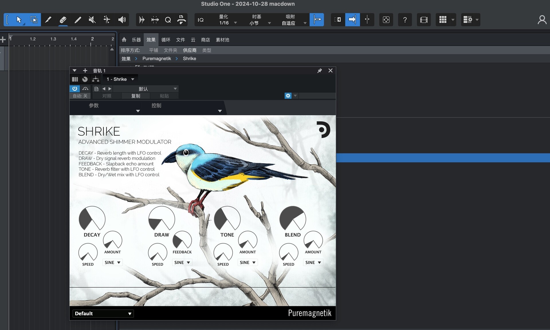The height and width of the screenshot is (330, 550).
Task: Select the Bend tool
Action: tap(107, 20)
